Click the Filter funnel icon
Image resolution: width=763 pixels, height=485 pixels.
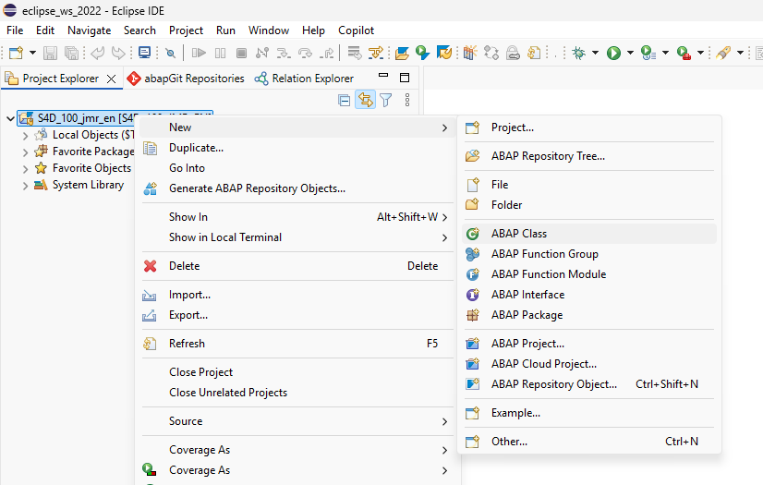coord(386,100)
